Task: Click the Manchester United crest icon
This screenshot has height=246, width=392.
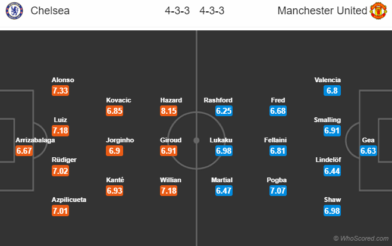Action: coord(378,11)
